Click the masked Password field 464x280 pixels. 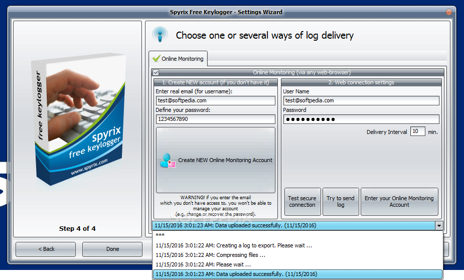coord(361,119)
